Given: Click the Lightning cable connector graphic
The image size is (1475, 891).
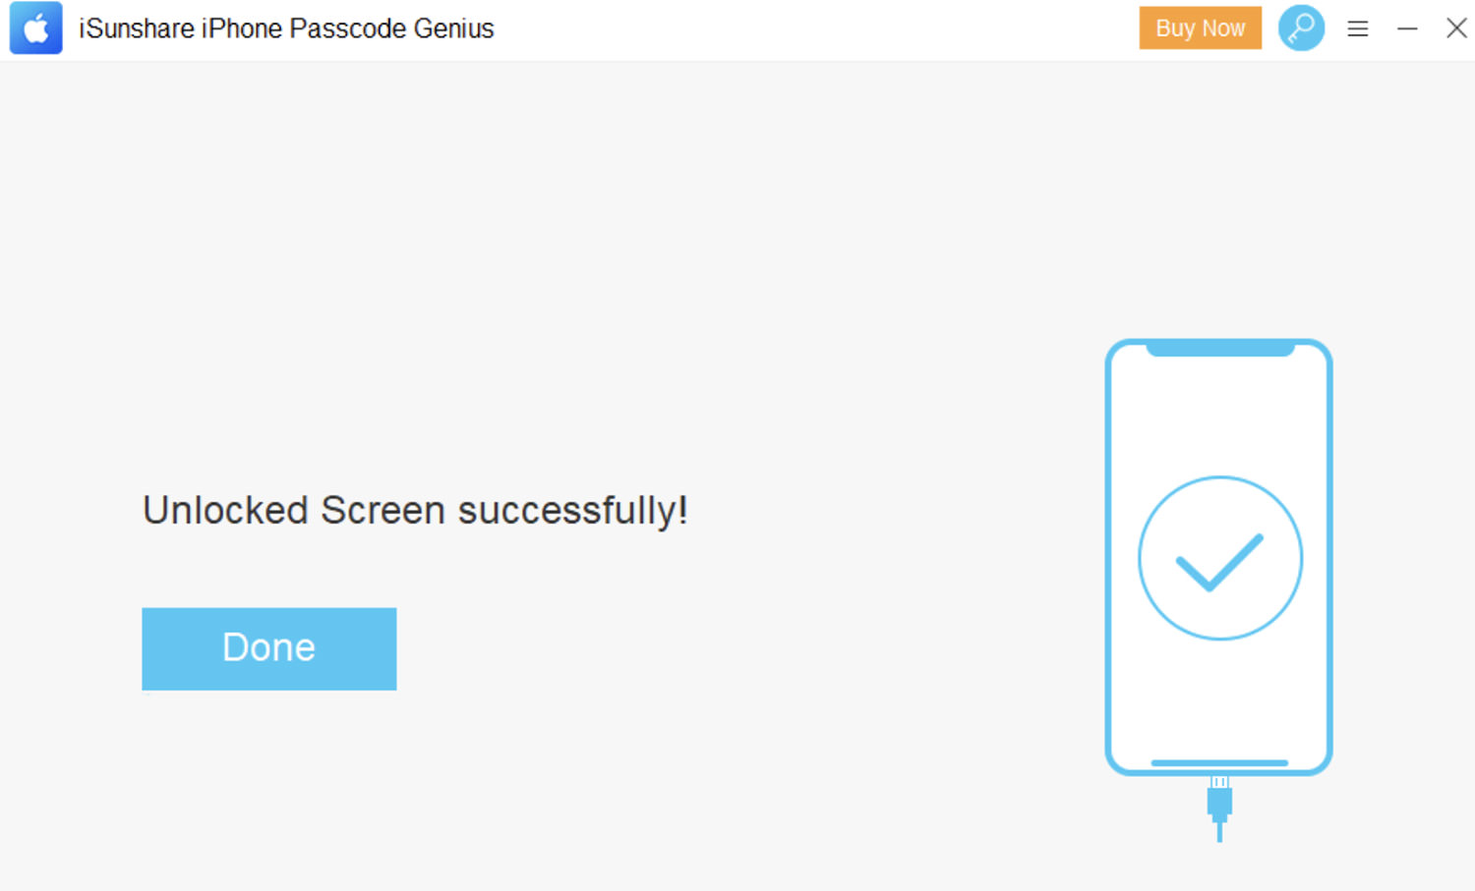Looking at the screenshot, I should click(1219, 798).
